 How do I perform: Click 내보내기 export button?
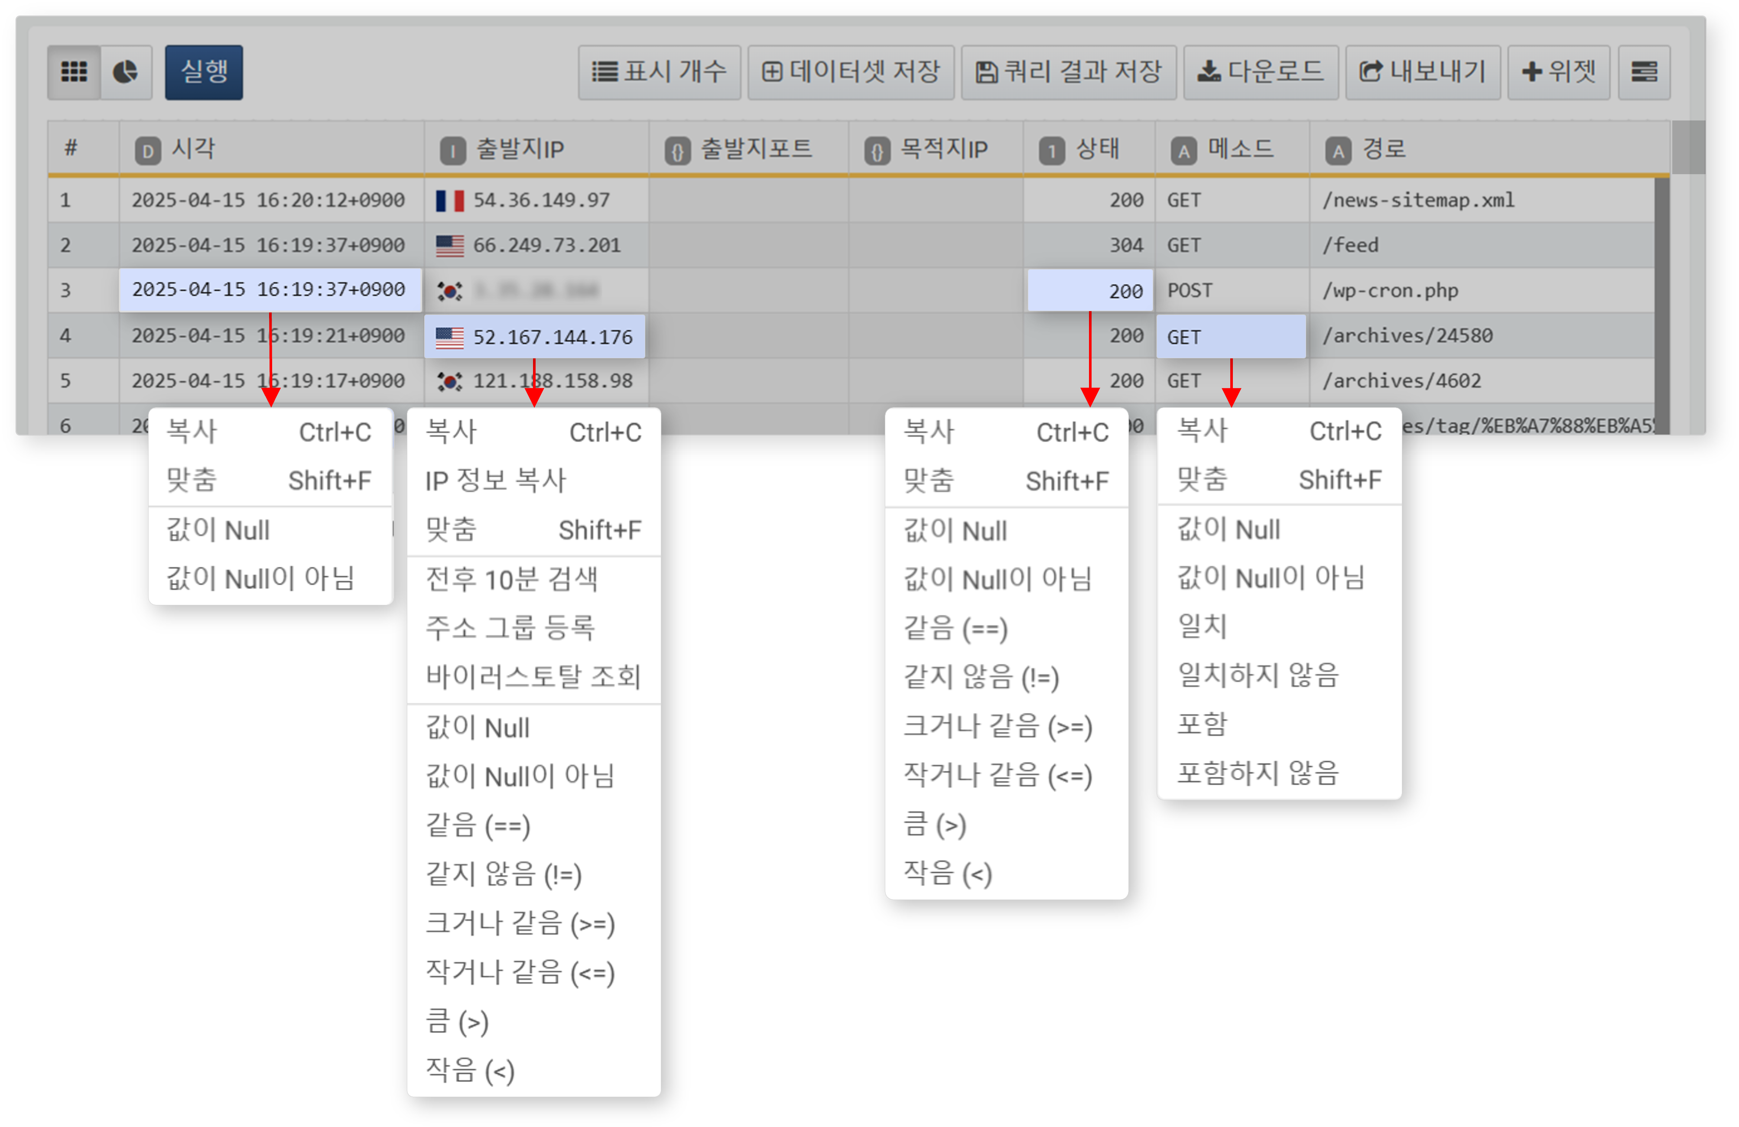click(x=1423, y=71)
